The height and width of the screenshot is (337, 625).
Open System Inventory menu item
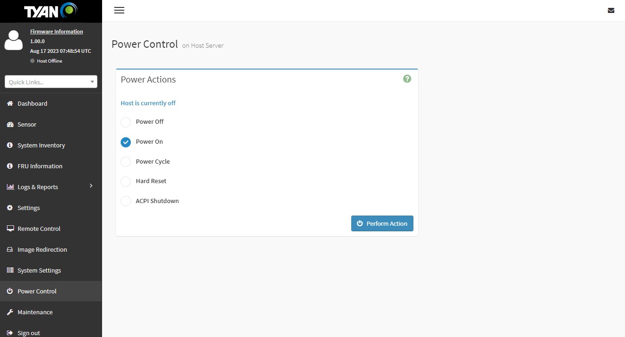coord(41,145)
